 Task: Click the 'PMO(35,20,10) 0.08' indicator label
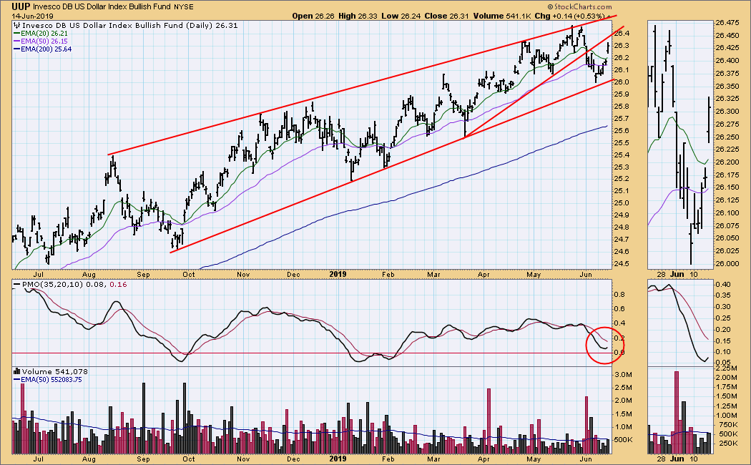[x=64, y=285]
